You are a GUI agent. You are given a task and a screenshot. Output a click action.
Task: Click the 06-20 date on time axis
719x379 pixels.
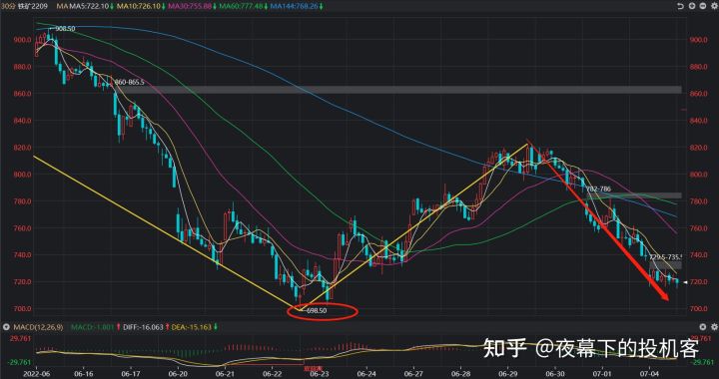[178, 374]
